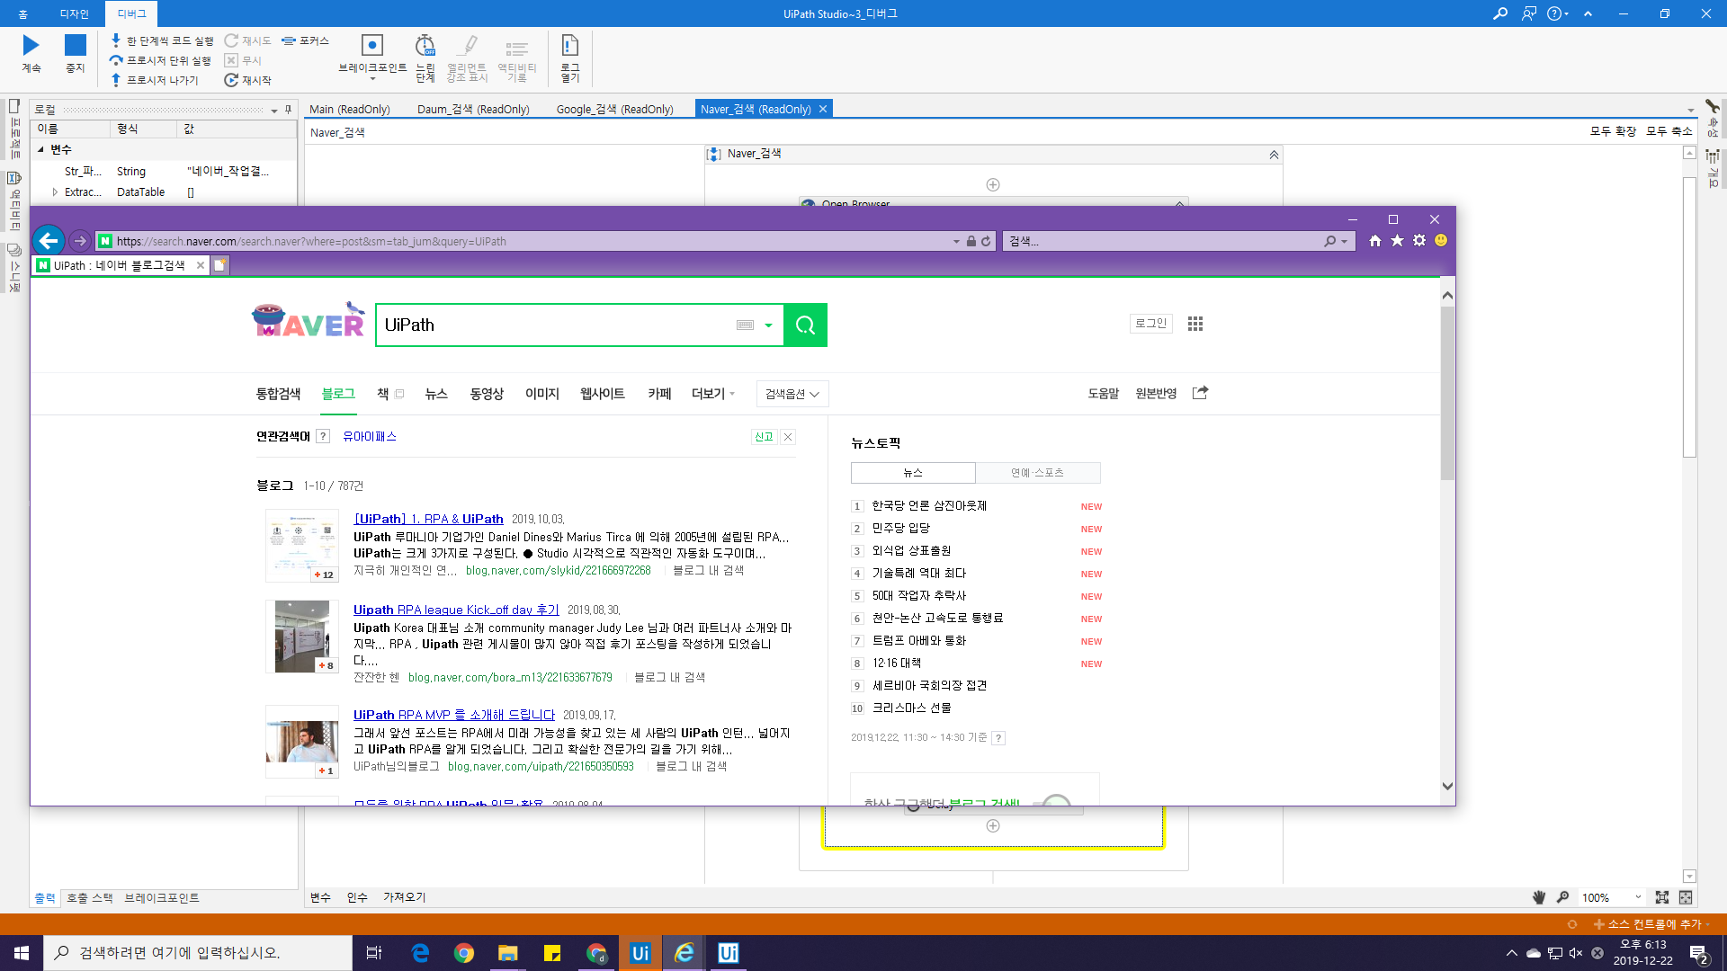Toggle the Focus (포커스) option

coord(305,40)
